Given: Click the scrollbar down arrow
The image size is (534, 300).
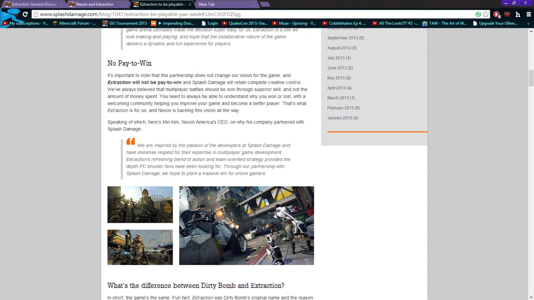Looking at the screenshot, I should point(531,297).
